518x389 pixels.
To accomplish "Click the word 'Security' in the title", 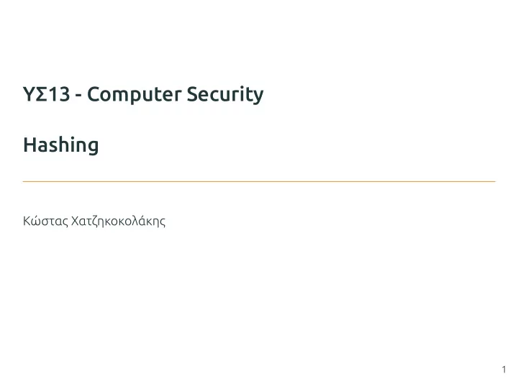I will pyautogui.click(x=225, y=95).
